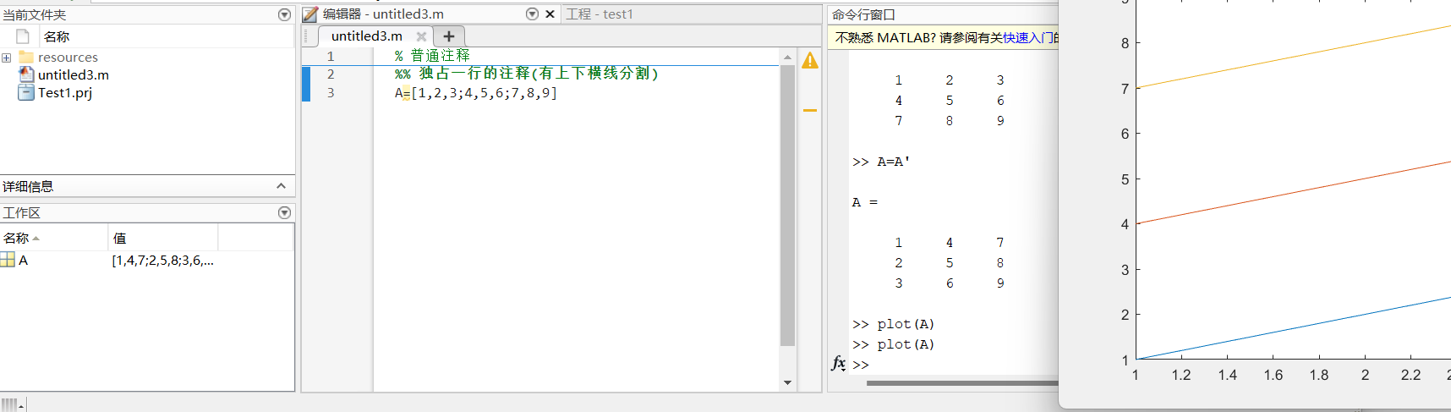Screen dimensions: 1451x412
Task: Click editor scrollbar up arrow
Action: coord(787,58)
